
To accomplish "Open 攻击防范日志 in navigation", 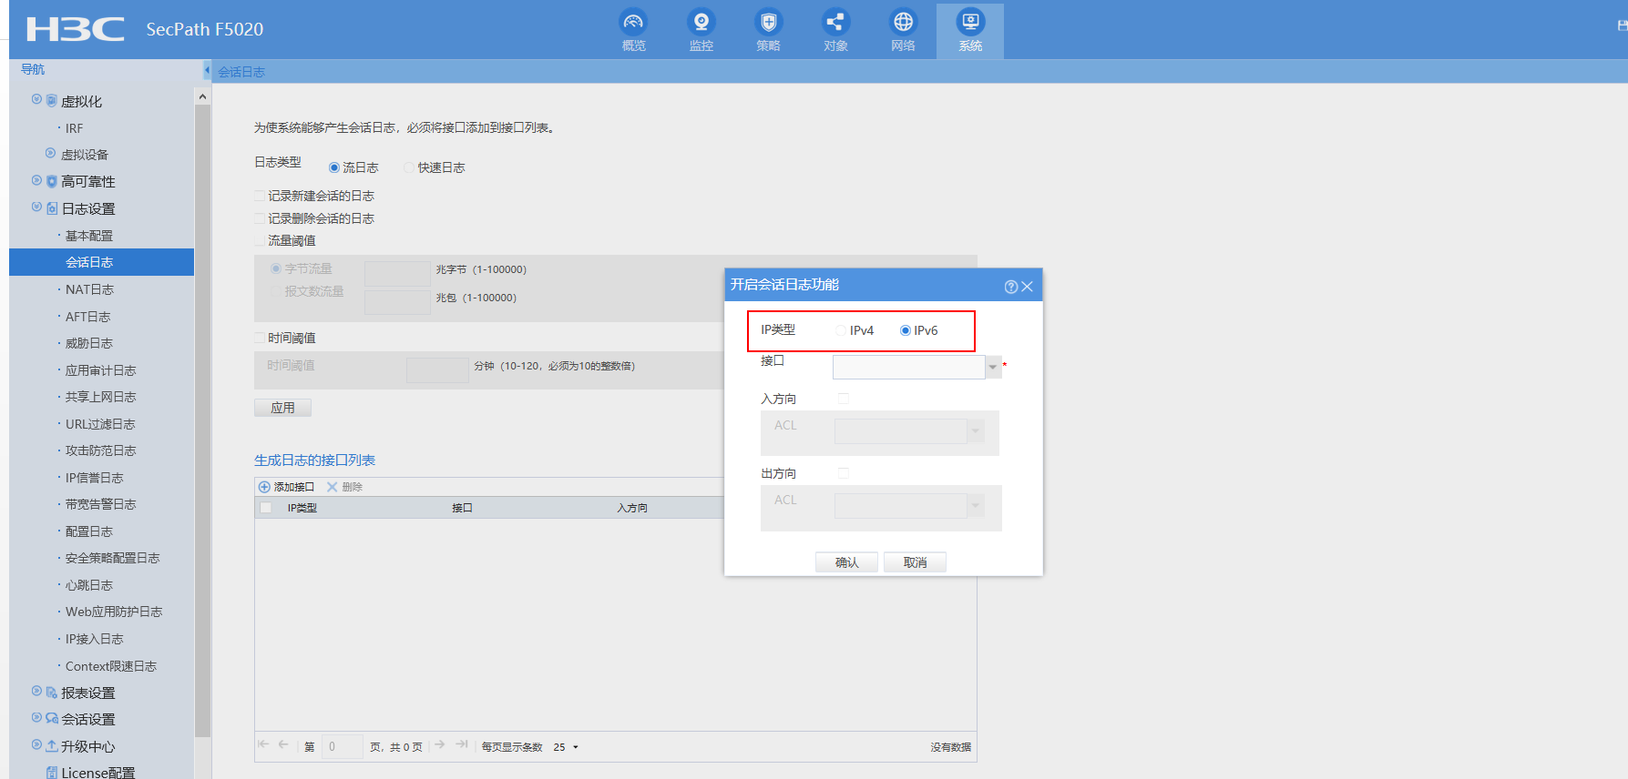I will pyautogui.click(x=100, y=450).
